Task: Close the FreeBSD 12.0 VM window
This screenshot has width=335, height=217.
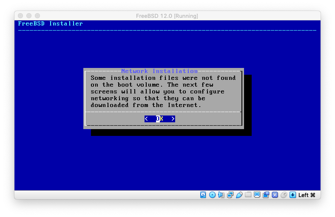Action: tap(20, 16)
